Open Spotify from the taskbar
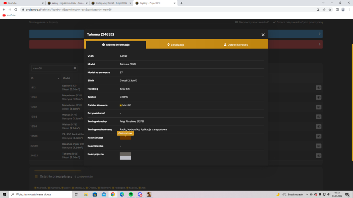The image size is (353, 198). coord(131,194)
